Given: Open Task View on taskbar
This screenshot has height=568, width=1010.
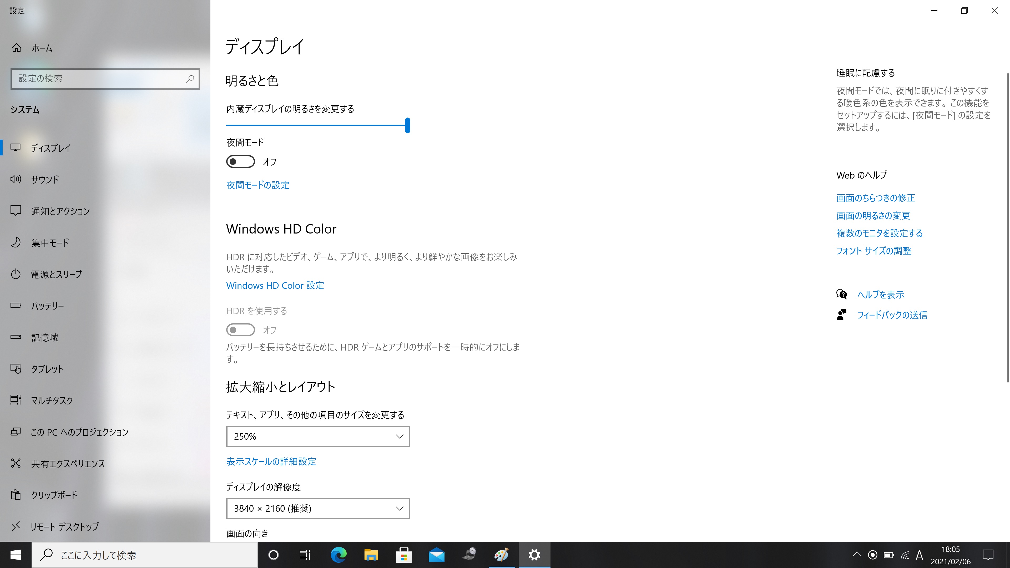Looking at the screenshot, I should [x=305, y=555].
